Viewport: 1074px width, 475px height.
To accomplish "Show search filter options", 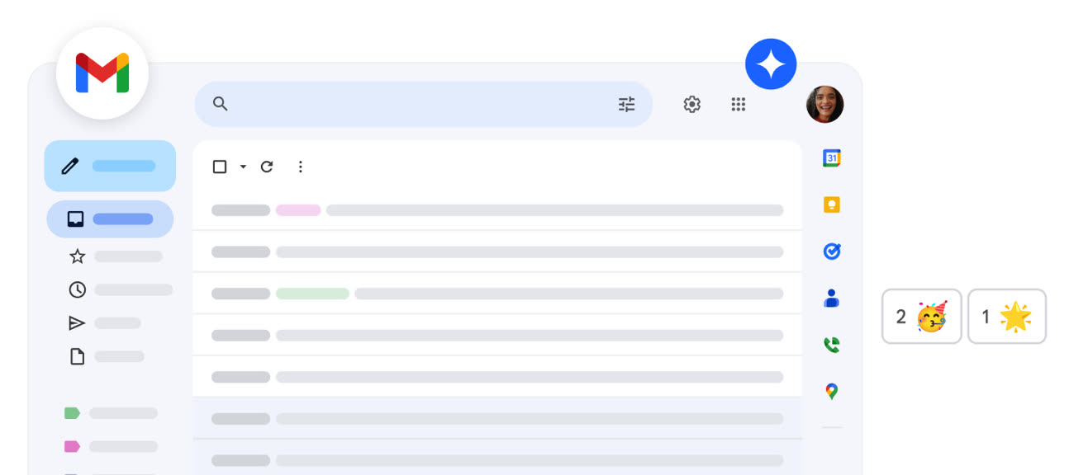I will [x=627, y=104].
